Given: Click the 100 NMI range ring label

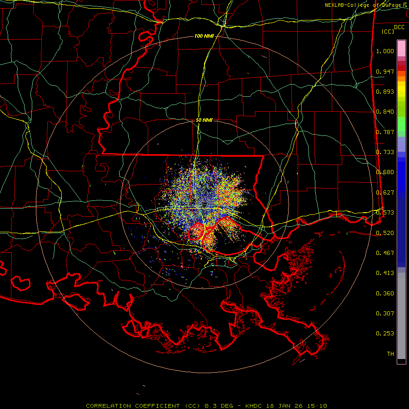Looking at the screenshot, I should (x=204, y=36).
